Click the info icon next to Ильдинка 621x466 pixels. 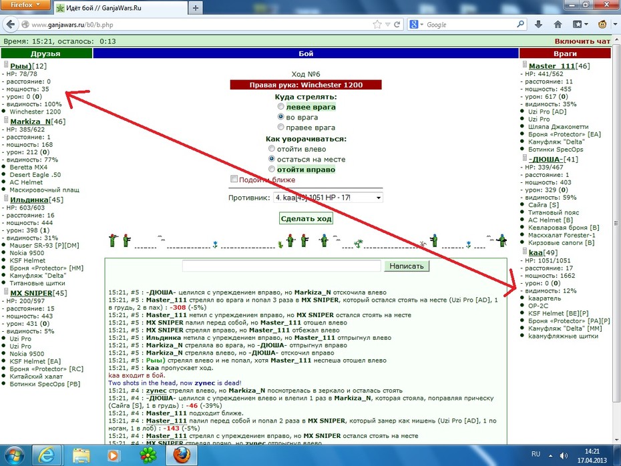pos(6,198)
